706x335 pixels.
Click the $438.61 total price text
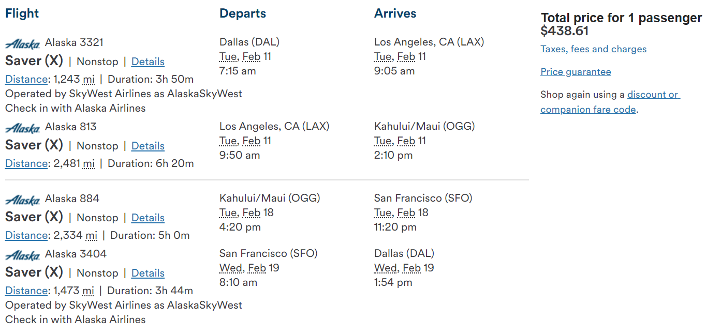pos(565,31)
